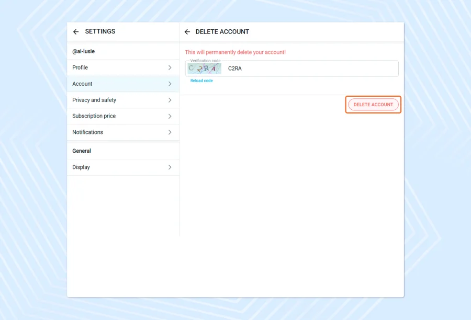This screenshot has height=320, width=471.
Task: Click the back arrow beside DELETE ACCOUNT title
Action: point(187,32)
